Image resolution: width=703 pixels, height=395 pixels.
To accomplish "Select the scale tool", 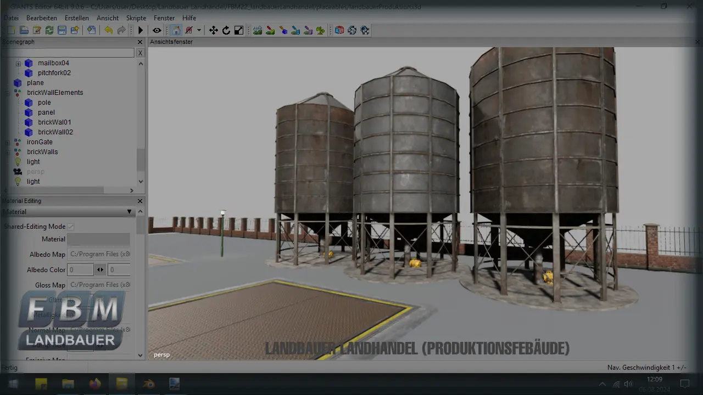I will click(239, 30).
